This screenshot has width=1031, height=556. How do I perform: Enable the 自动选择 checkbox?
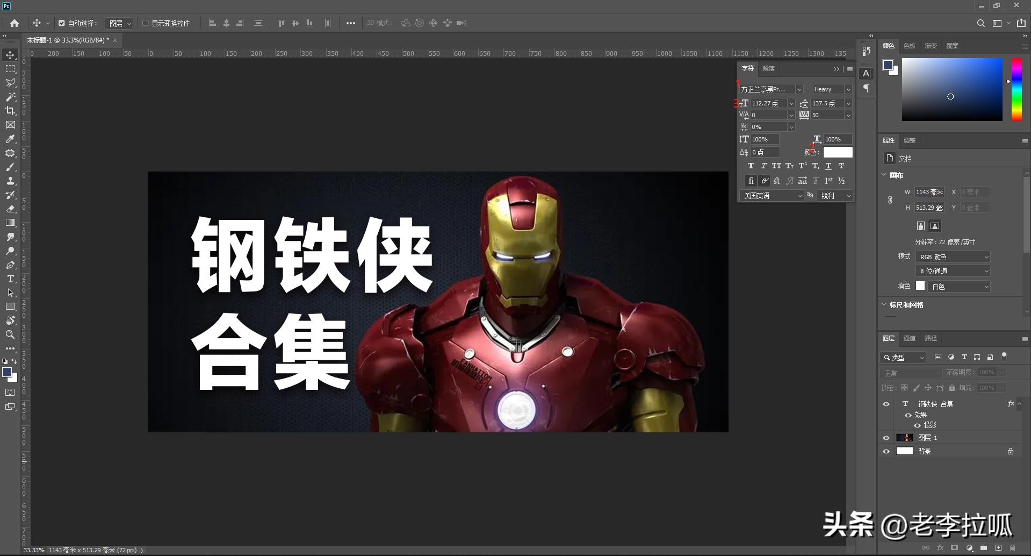pyautogui.click(x=62, y=23)
